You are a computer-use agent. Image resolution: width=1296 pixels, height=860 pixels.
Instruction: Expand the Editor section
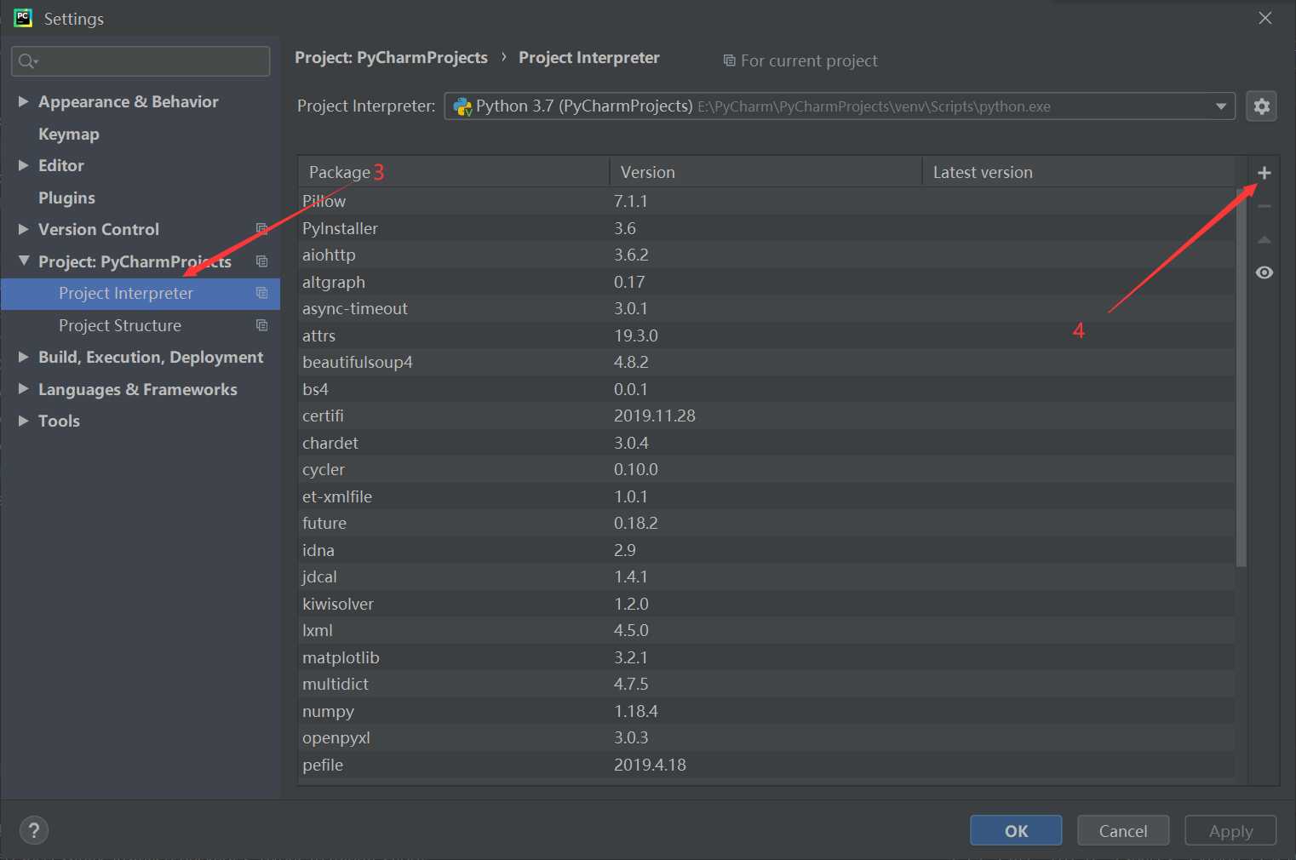click(x=24, y=165)
